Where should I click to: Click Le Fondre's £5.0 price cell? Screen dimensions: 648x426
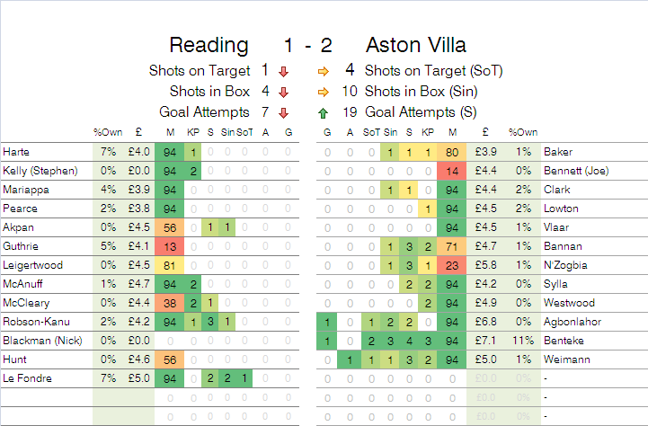coord(138,378)
